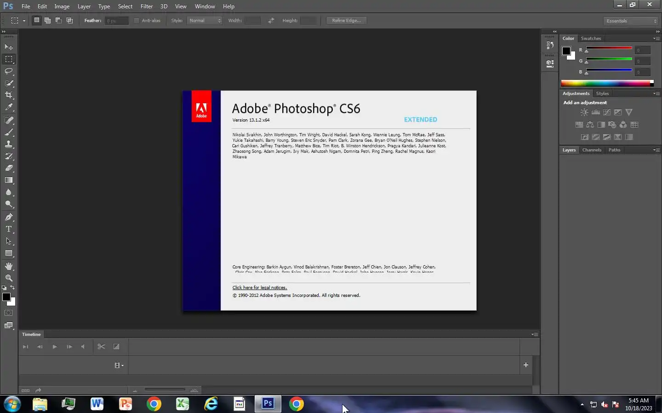Select the Brush tool

[9, 132]
